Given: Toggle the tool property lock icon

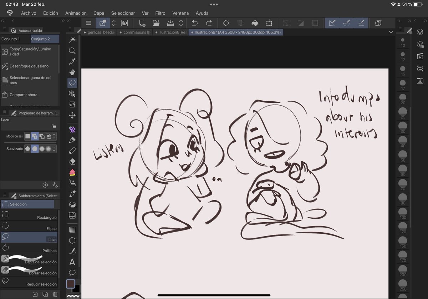Looking at the screenshot, I should (x=53, y=126).
